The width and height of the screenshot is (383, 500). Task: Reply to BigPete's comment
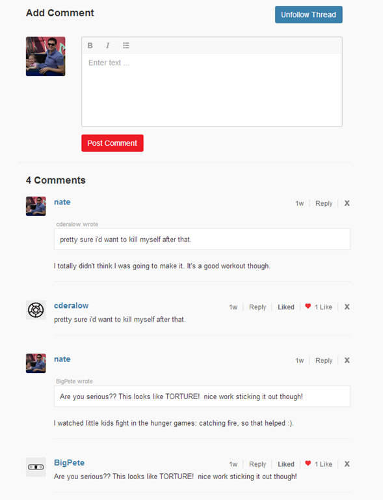coord(258,464)
